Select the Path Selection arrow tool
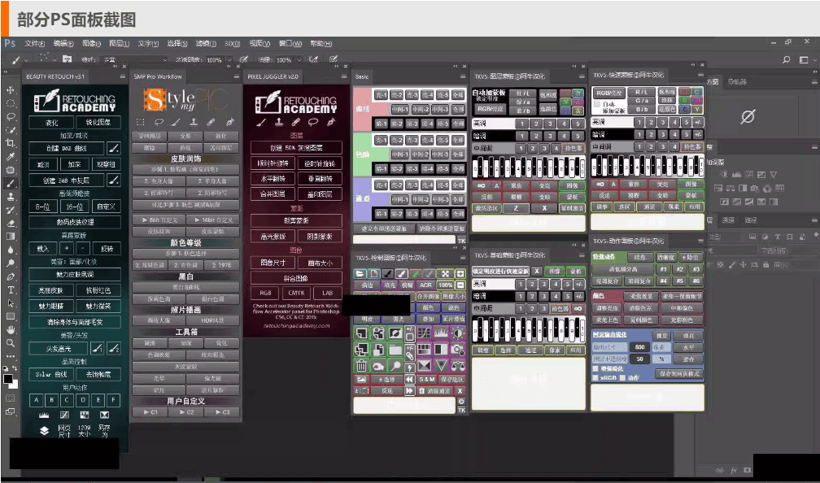 tap(11, 303)
